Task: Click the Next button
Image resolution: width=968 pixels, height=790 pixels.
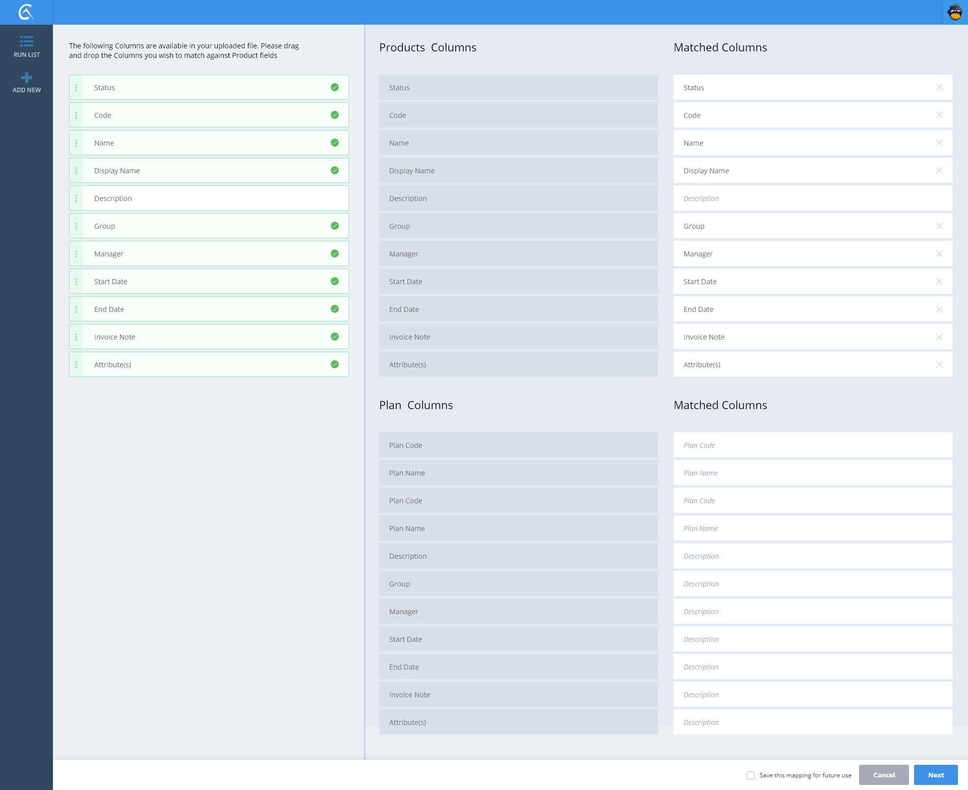Action: [x=936, y=775]
